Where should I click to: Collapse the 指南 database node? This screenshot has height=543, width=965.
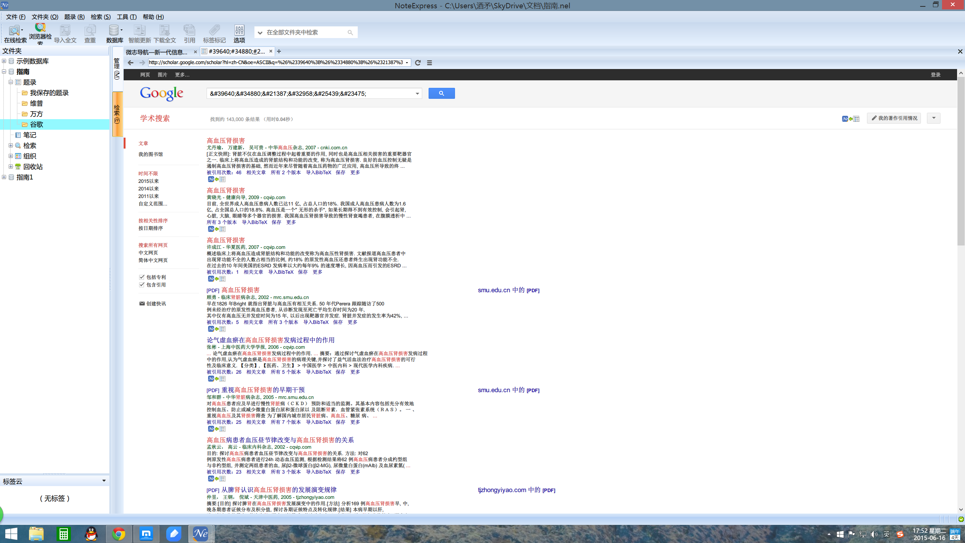point(4,72)
